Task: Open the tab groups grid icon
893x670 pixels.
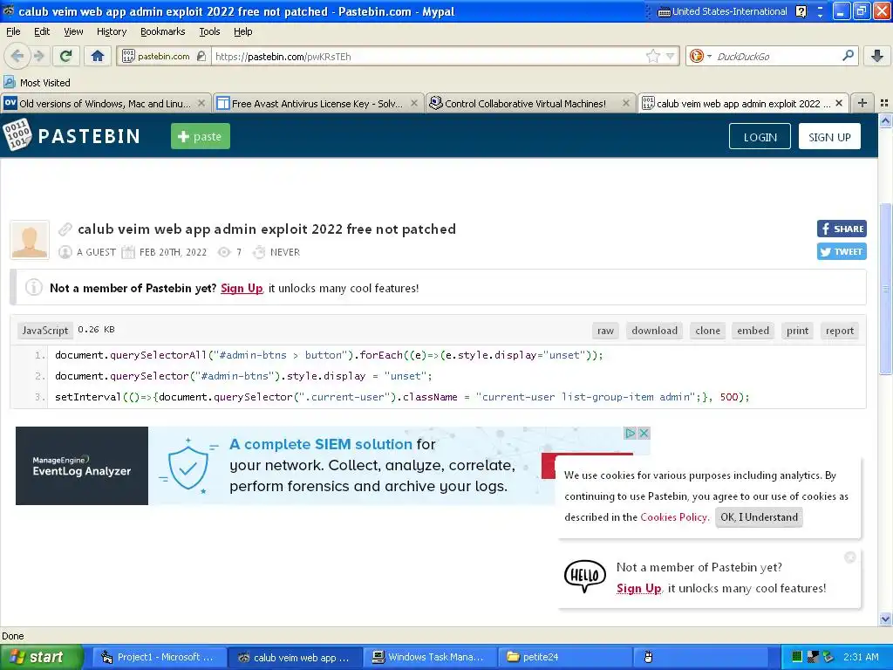Action: click(884, 103)
